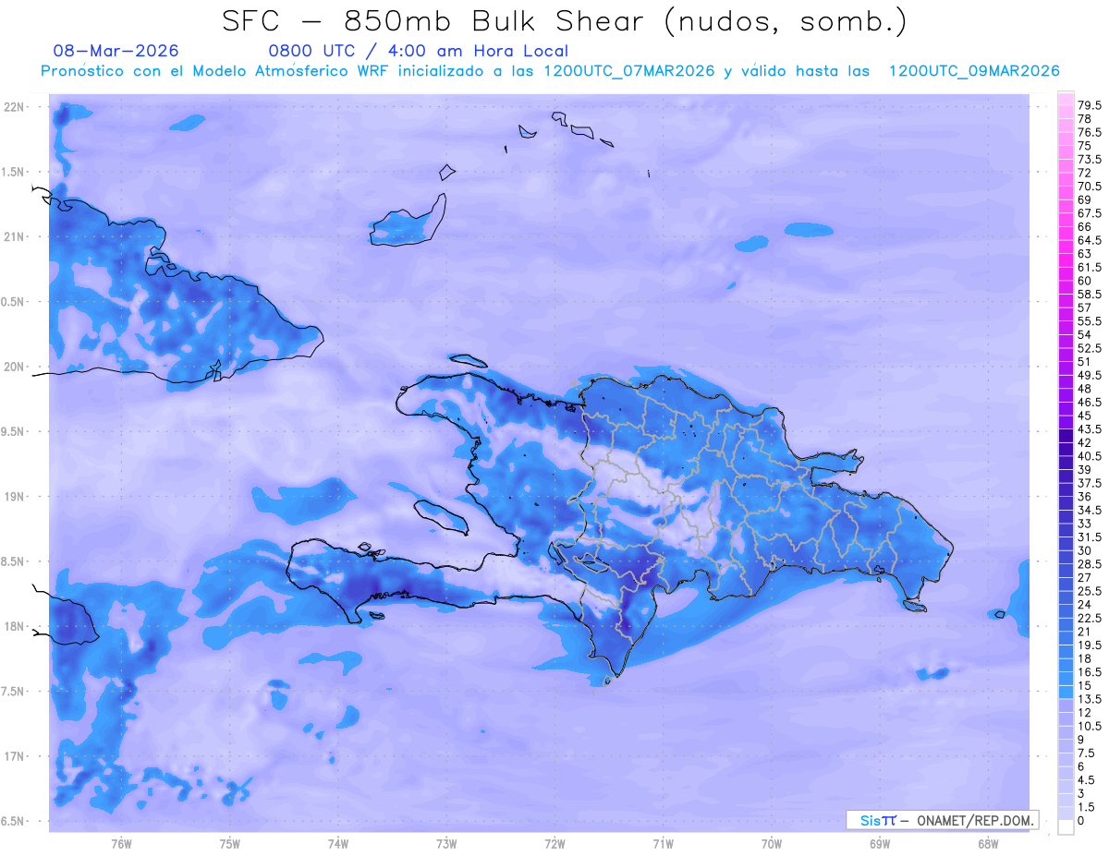
Task: Click the "18N" latitude label
Action: pos(15,627)
